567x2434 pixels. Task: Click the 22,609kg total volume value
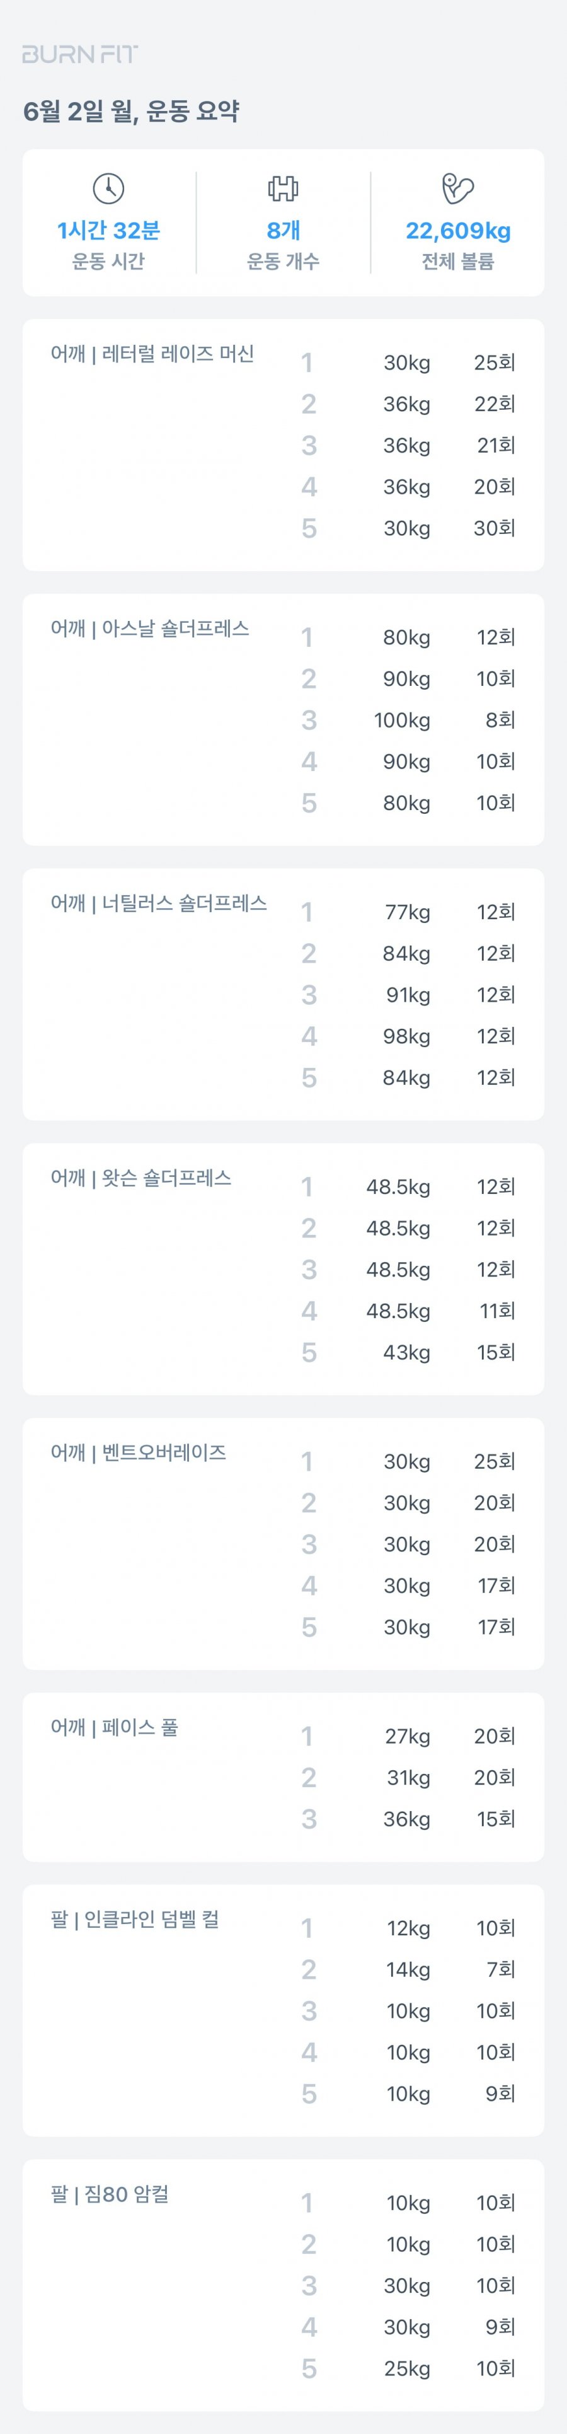coord(459,231)
